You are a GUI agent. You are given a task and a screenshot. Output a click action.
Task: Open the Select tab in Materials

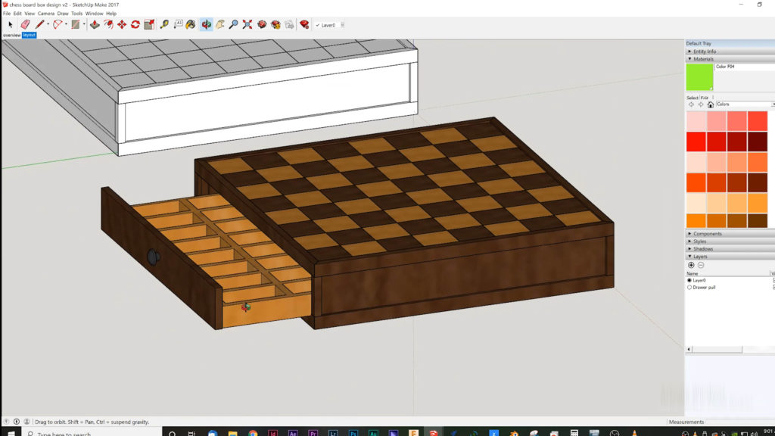coord(692,98)
